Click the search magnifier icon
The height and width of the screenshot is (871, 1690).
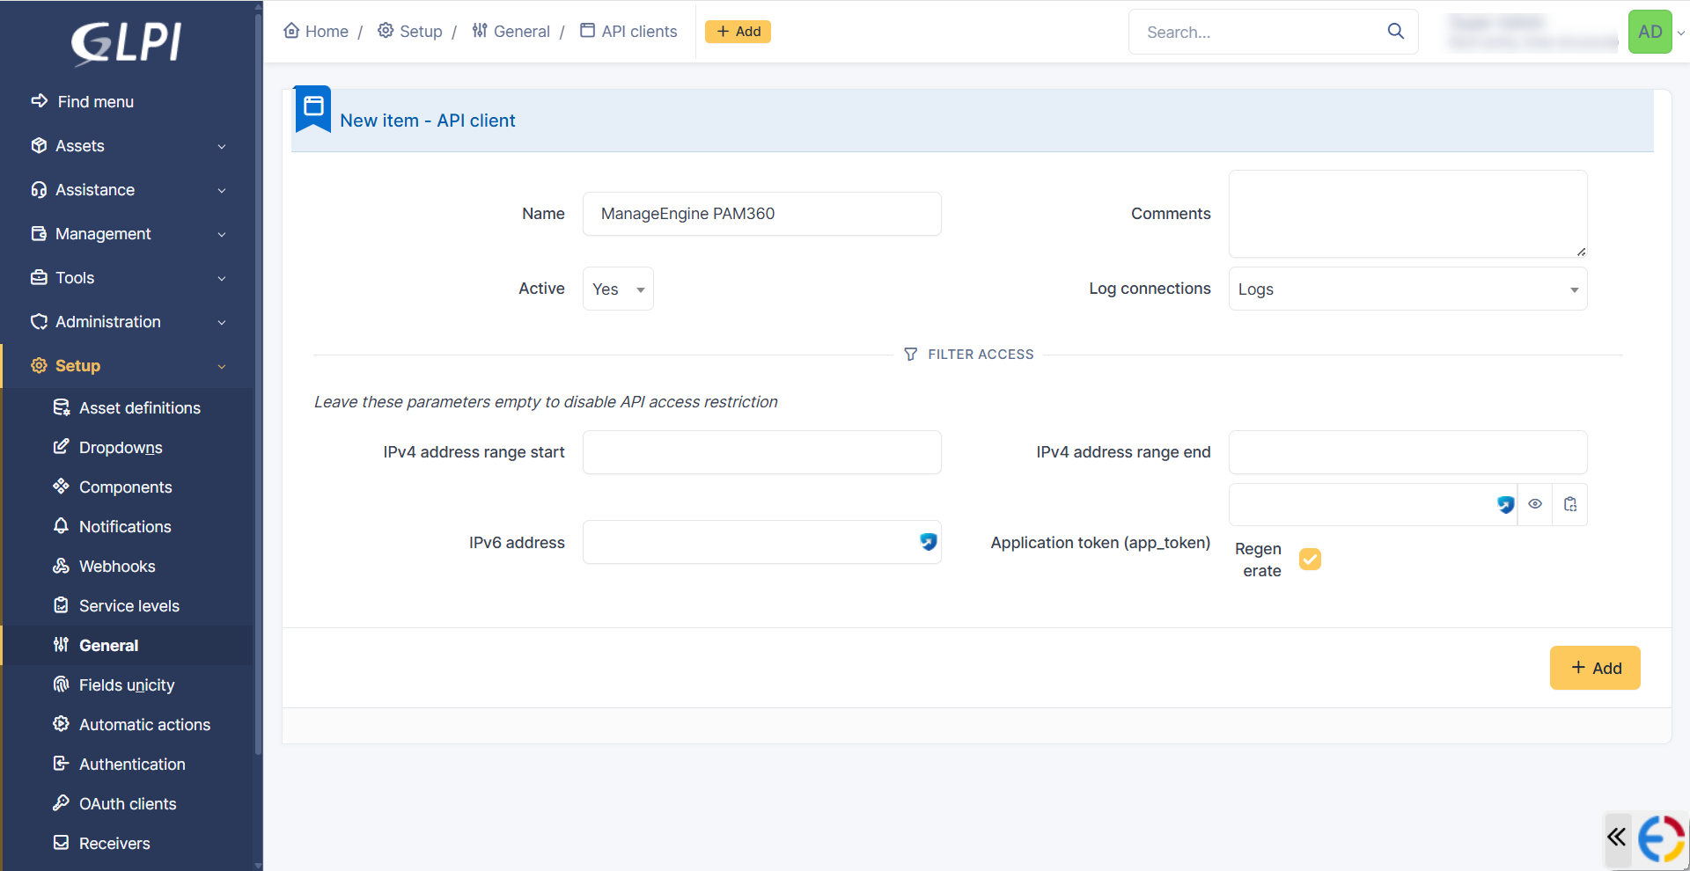(x=1396, y=31)
